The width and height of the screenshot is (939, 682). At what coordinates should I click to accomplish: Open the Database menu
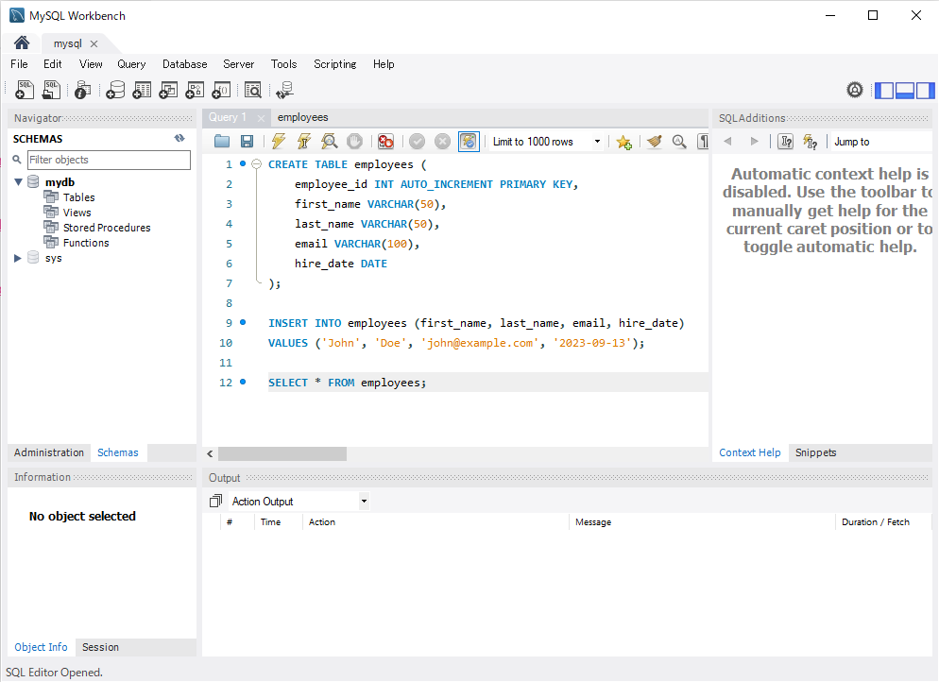184,64
